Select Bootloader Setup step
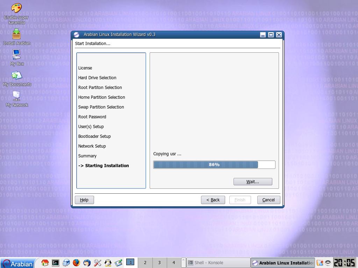358x268 pixels. click(94, 136)
